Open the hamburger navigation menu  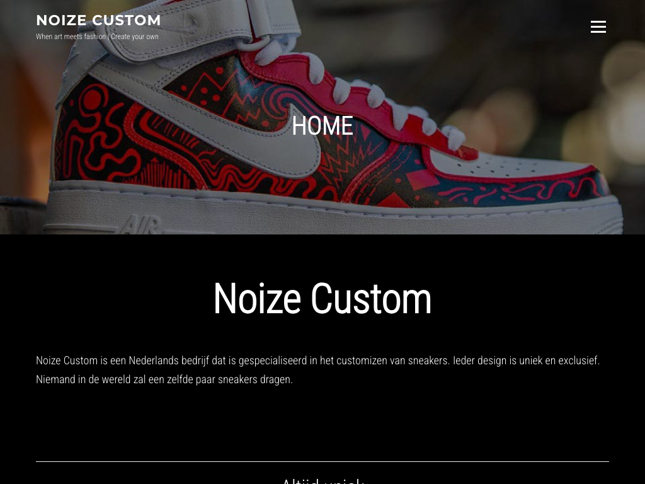598,26
